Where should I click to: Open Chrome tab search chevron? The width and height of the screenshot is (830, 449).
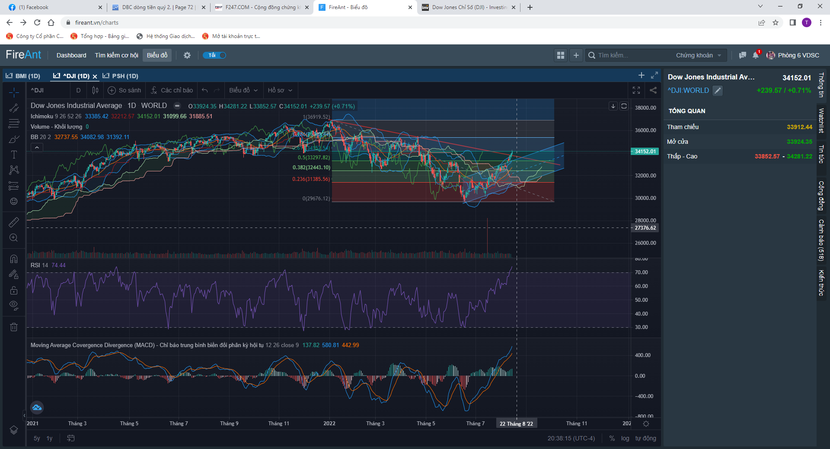pos(760,6)
